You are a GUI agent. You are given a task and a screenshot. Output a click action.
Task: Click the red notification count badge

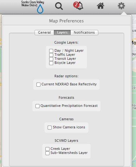(76, 5)
